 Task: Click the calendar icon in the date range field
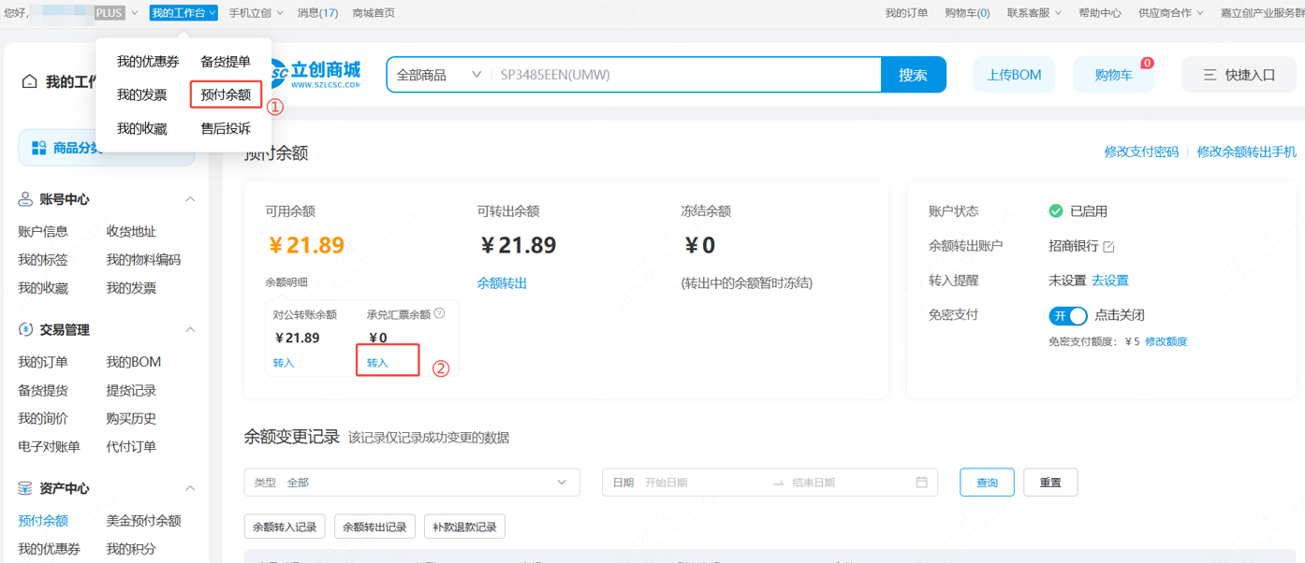click(x=921, y=483)
